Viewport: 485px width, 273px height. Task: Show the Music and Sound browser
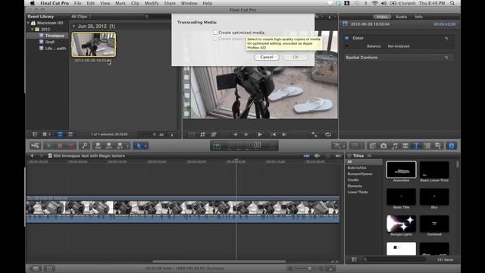click(x=394, y=146)
